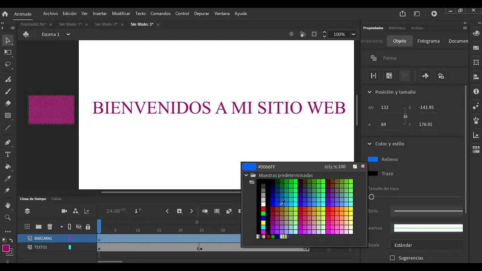
Task: Select the Rectangle tool
Action: [8, 116]
